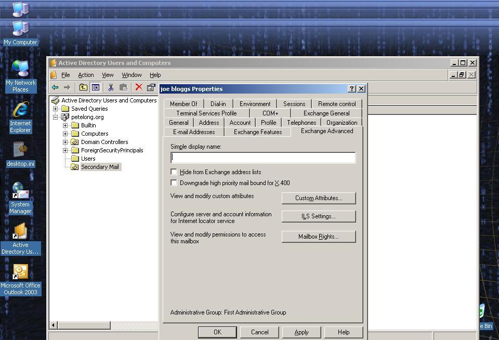This screenshot has height=340, width=499.
Task: Open Active Directory Users desktop shortcut
Action: pyautogui.click(x=20, y=239)
